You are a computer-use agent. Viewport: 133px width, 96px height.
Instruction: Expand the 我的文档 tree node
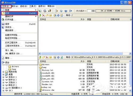click(x=3, y=72)
